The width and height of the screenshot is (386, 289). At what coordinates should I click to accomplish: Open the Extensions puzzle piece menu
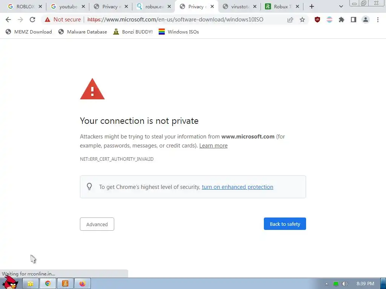pyautogui.click(x=342, y=20)
